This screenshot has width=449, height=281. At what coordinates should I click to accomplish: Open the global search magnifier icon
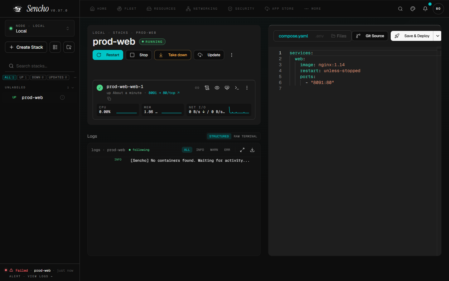point(400,9)
